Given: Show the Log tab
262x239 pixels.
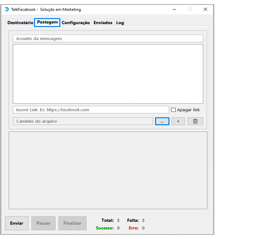Looking at the screenshot, I should point(120,23).
